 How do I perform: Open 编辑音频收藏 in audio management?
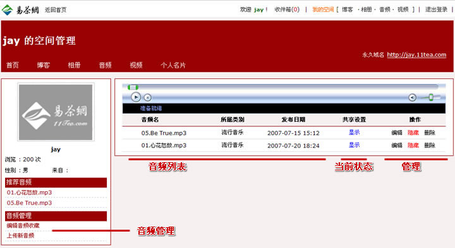pyautogui.click(x=23, y=225)
